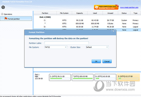
Task: Sort by the File System column header
Action: pyautogui.click(x=64, y=13)
